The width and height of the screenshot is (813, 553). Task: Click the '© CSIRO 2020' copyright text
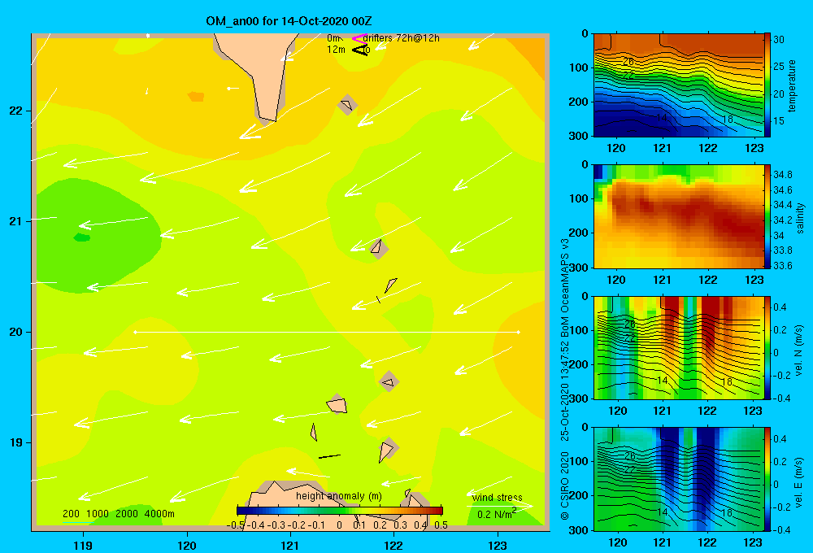click(x=565, y=486)
